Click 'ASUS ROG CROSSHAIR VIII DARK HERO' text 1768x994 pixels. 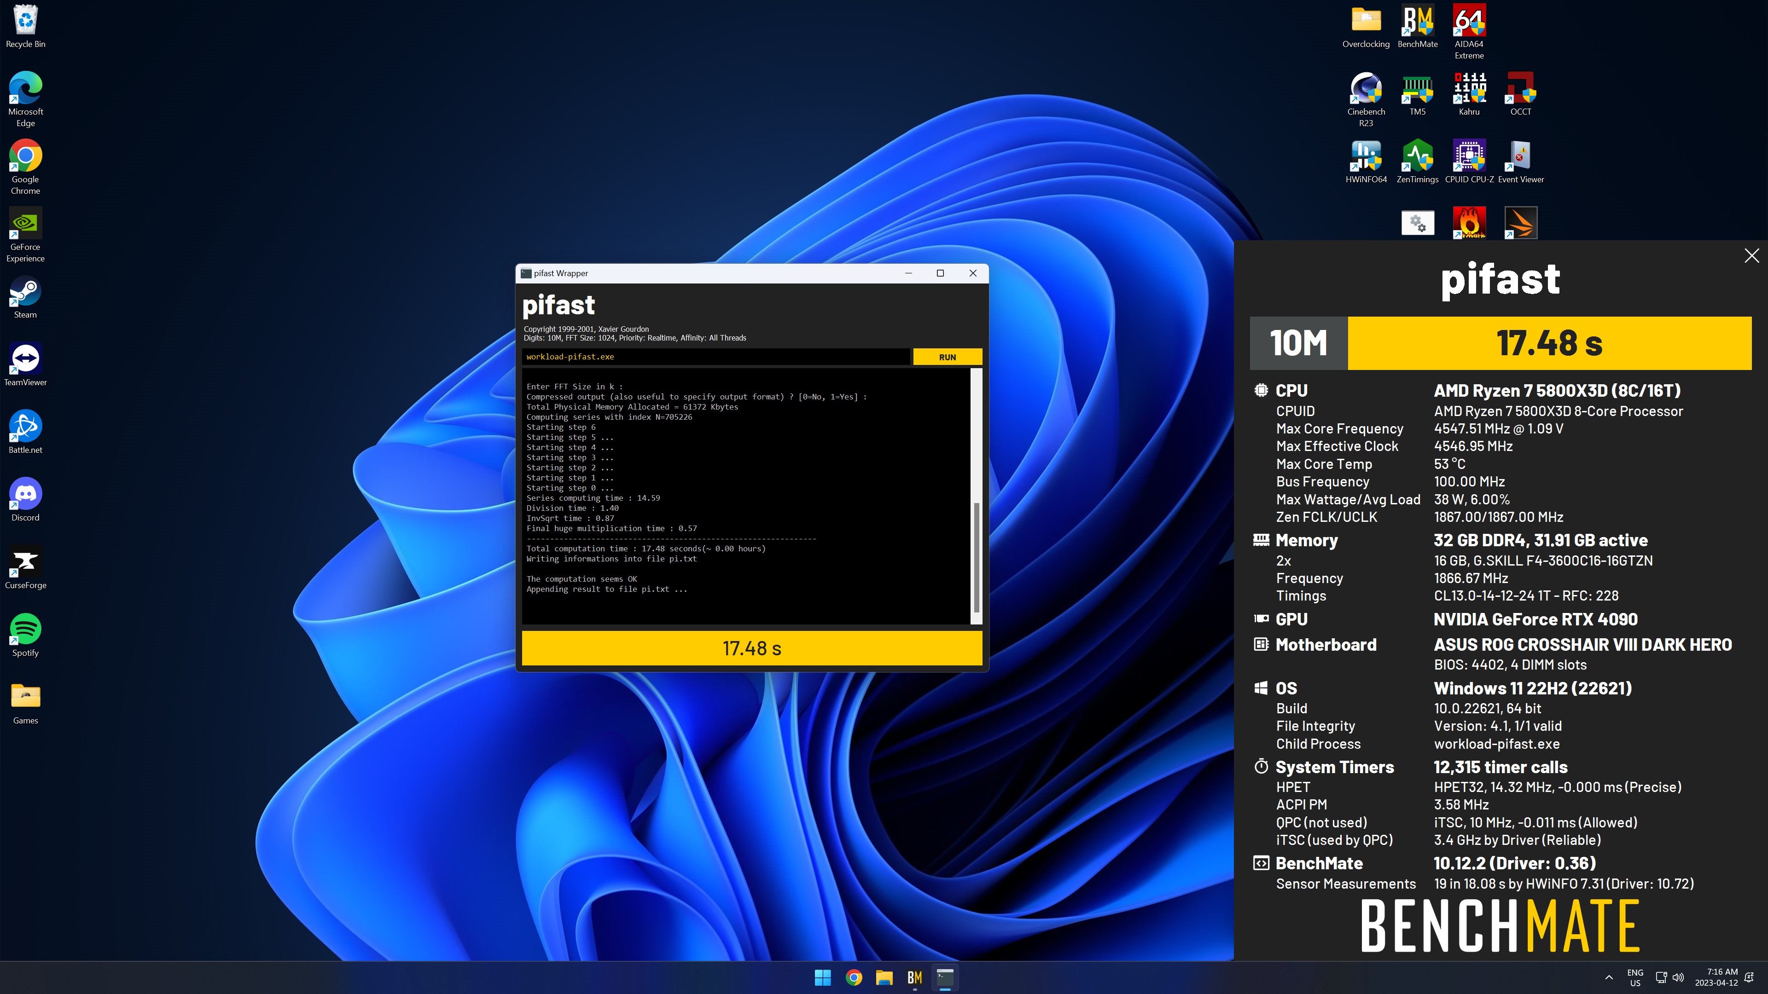pos(1583,645)
